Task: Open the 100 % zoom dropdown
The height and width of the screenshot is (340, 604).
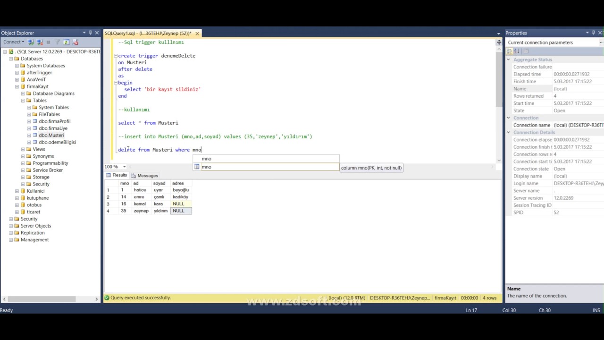Action: [x=125, y=167]
